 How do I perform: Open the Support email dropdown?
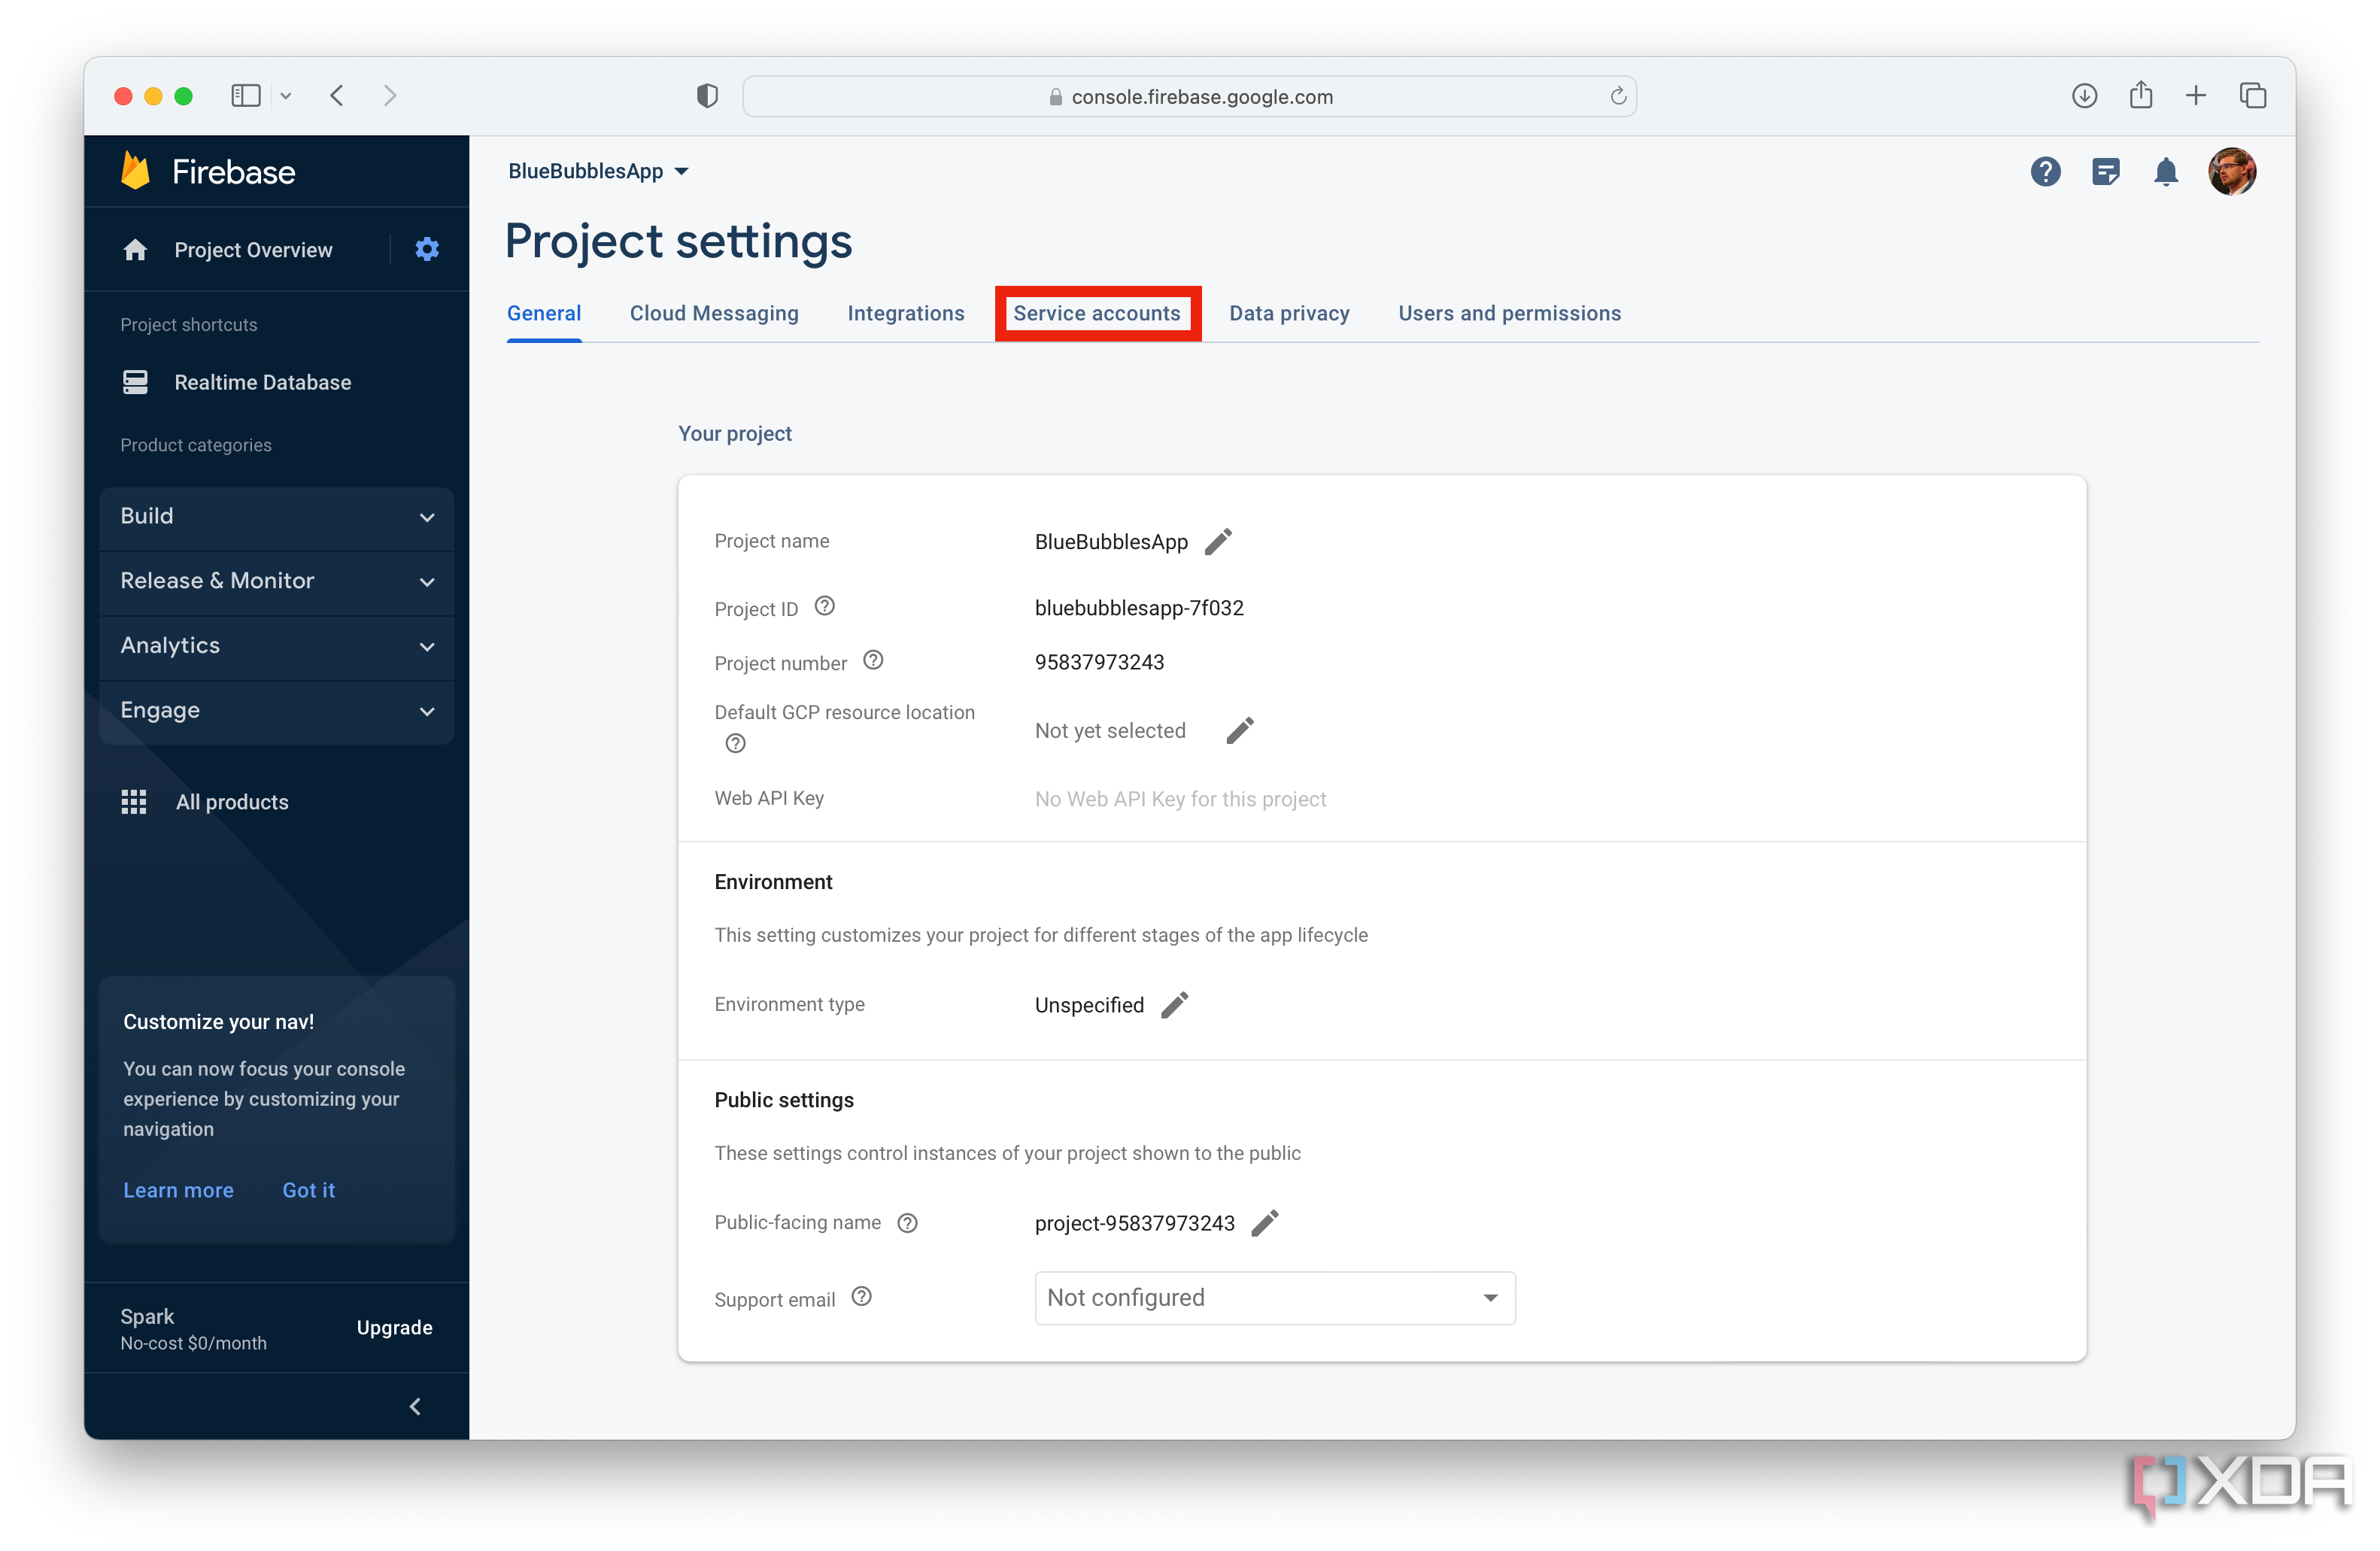pyautogui.click(x=1274, y=1298)
